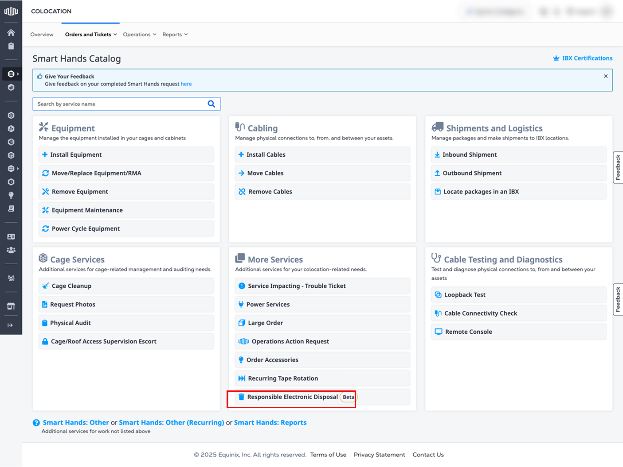Open the Operations dropdown menu

[x=140, y=35]
